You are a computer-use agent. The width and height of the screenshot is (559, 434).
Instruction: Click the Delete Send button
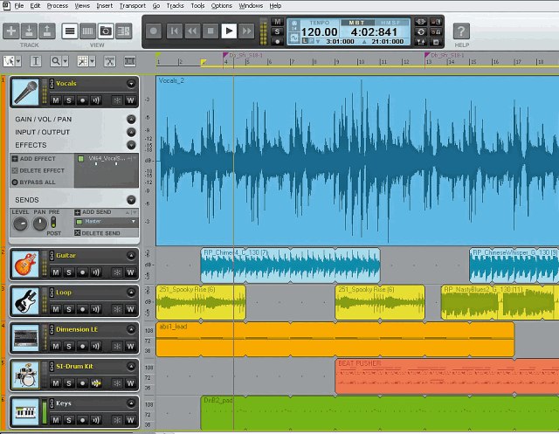[97, 233]
